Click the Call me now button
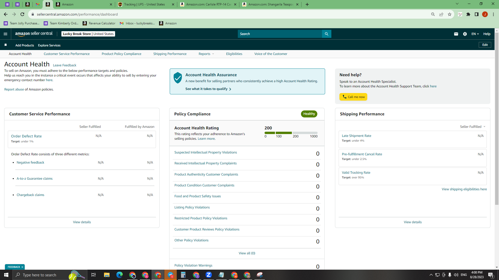This screenshot has width=499, height=280. [x=353, y=97]
